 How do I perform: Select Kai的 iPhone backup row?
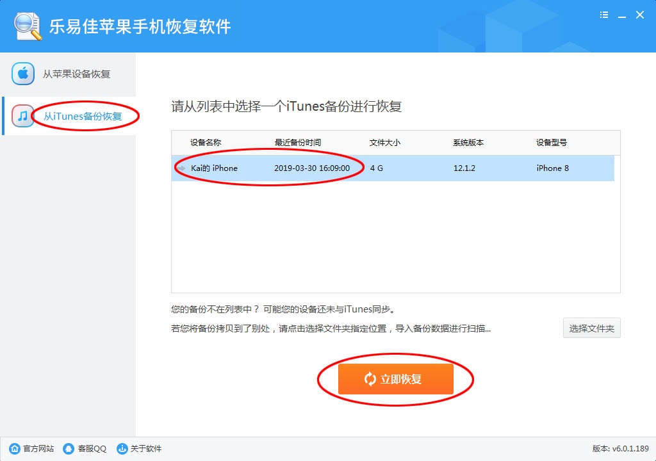tap(393, 168)
